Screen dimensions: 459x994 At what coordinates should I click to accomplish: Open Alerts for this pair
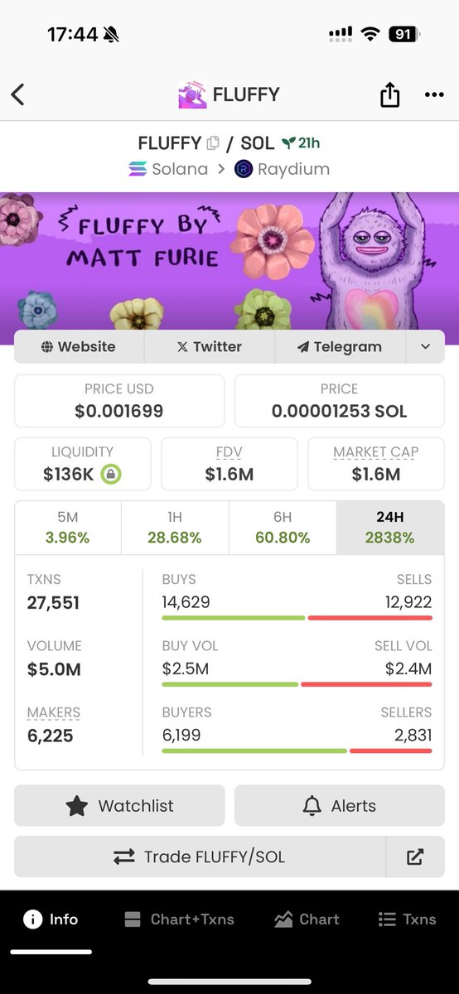pyautogui.click(x=340, y=806)
